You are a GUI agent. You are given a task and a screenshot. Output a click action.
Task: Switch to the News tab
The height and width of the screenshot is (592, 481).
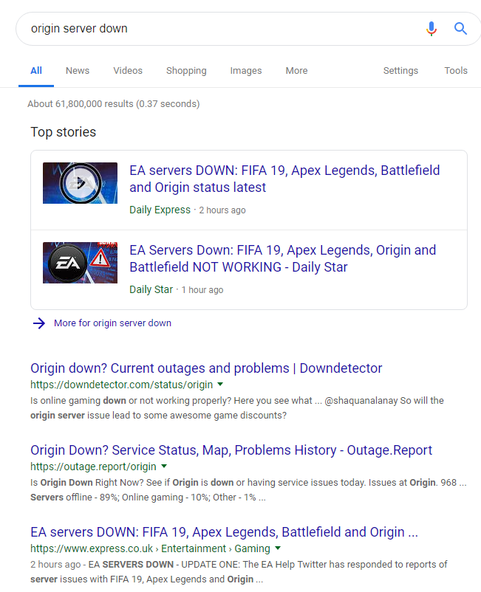tap(78, 71)
